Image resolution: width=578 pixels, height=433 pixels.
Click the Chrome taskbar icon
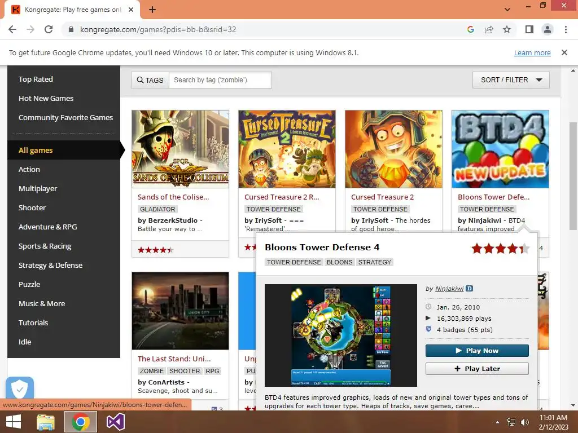pos(81,422)
